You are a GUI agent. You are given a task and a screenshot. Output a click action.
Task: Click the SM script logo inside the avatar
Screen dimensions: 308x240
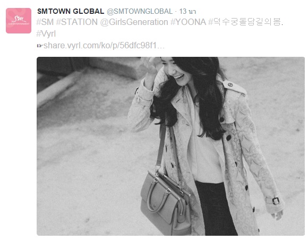click(x=19, y=19)
